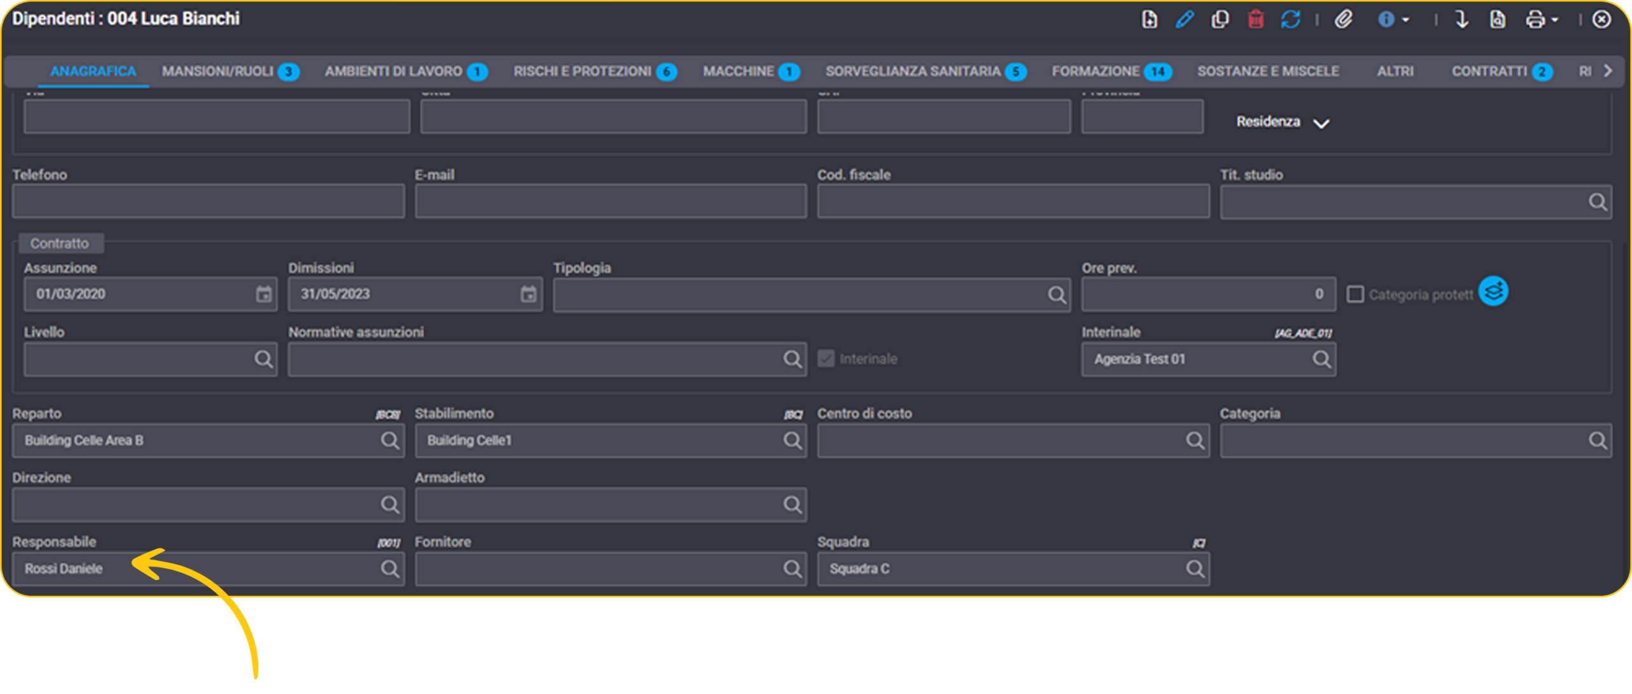Open SORVEGLIANZA SANITARIA tab
This screenshot has width=1632, height=694.
[x=926, y=71]
